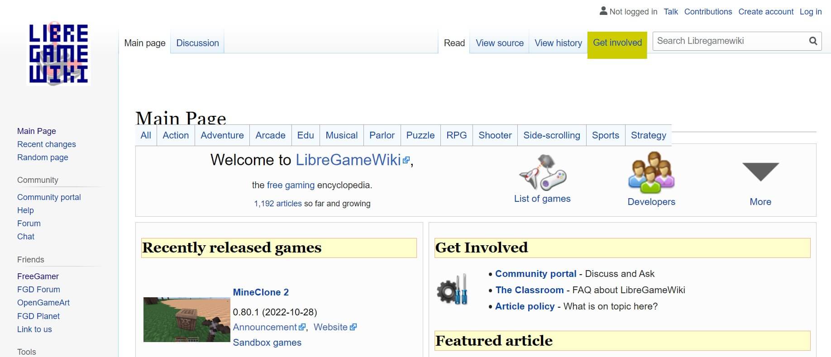This screenshot has height=357, width=831.
Task: Click the user icon beside Not logged in
Action: pos(603,11)
